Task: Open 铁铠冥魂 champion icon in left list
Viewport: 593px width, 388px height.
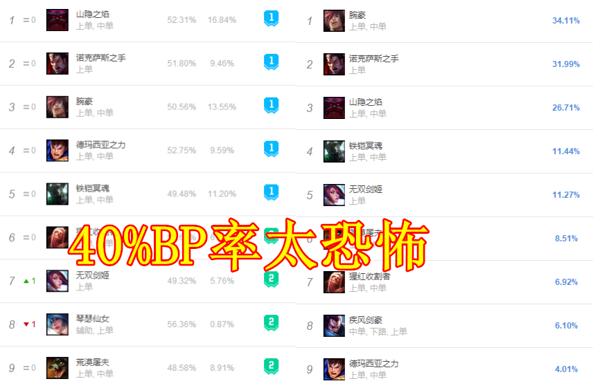Action: (57, 194)
